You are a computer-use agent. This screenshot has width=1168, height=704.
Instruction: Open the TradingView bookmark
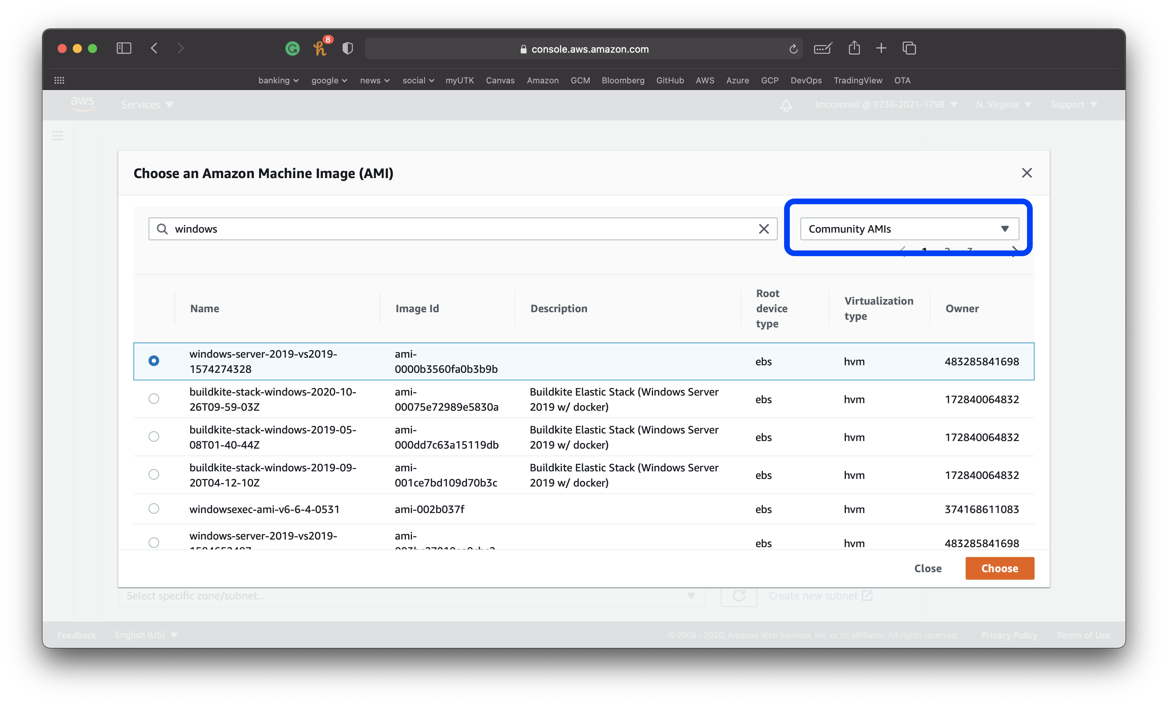[x=858, y=81]
